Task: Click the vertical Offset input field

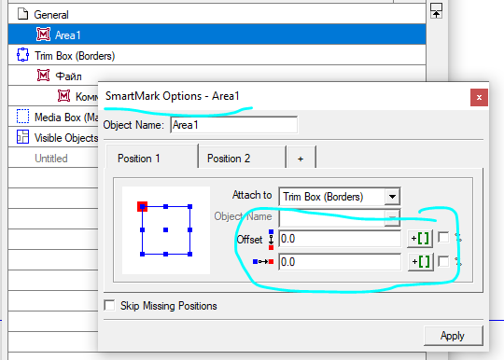Action: tap(340, 239)
